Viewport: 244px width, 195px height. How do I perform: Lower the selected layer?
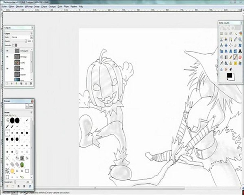pos(17,84)
